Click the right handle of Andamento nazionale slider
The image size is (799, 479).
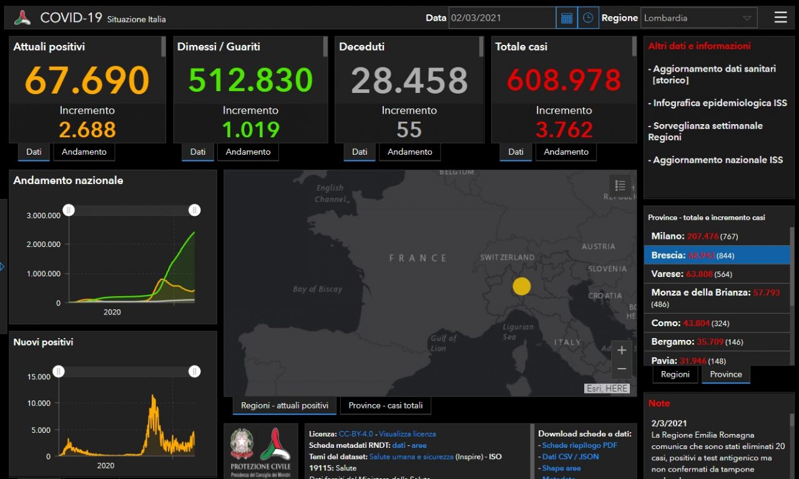coord(195,210)
